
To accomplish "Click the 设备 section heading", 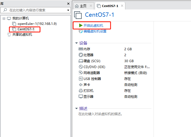I will coord(83,43).
